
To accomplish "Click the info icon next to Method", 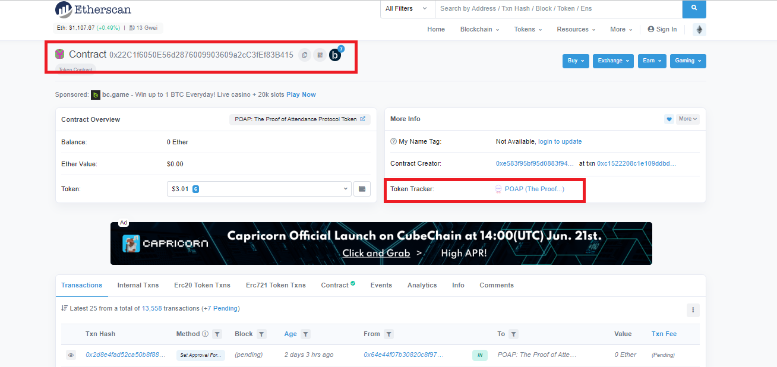I will (205, 334).
